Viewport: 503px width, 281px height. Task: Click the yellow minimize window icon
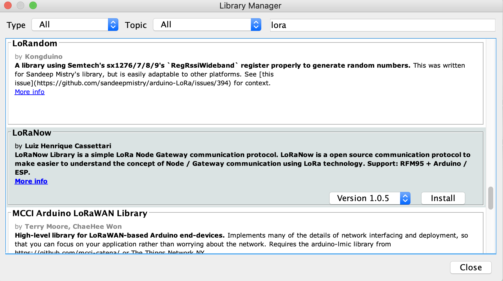tap(20, 5)
